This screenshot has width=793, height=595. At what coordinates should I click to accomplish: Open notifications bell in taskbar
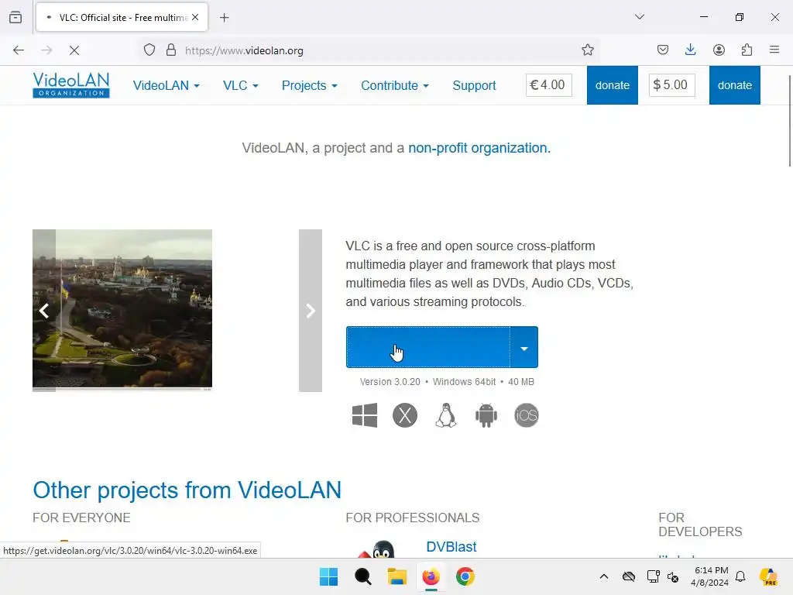tap(740, 576)
